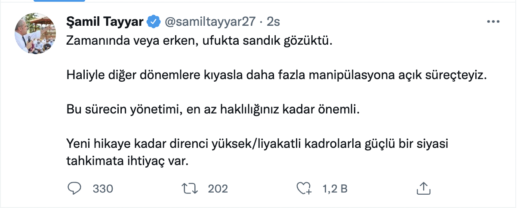
Task: Click the last line "tahkimata ihtiyaç var."
Action: (128, 161)
